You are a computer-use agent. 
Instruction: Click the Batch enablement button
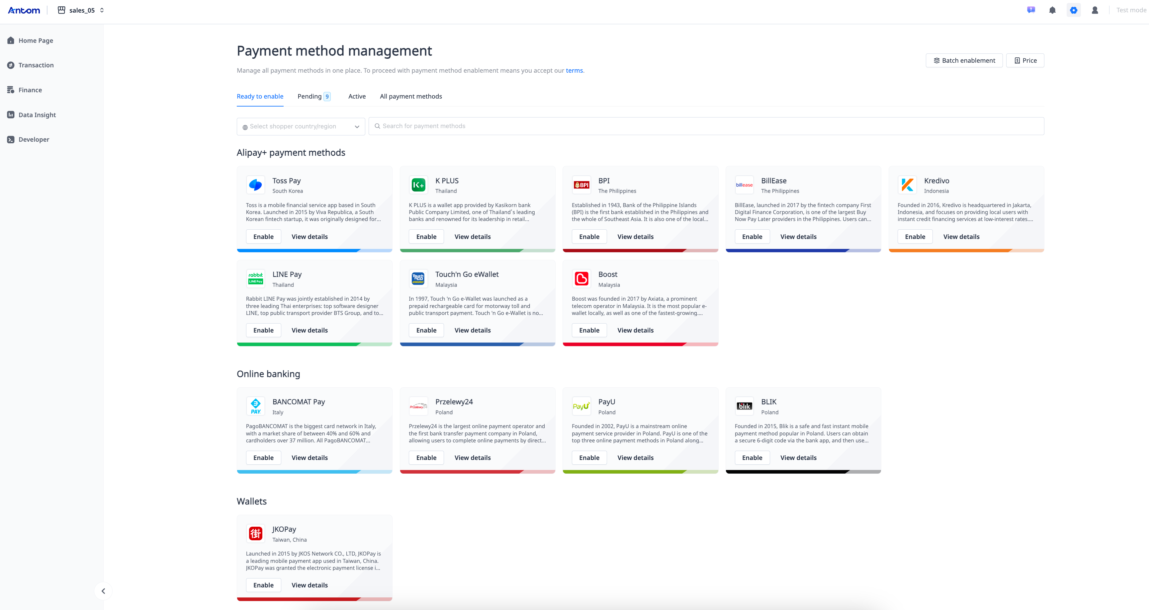pos(964,61)
